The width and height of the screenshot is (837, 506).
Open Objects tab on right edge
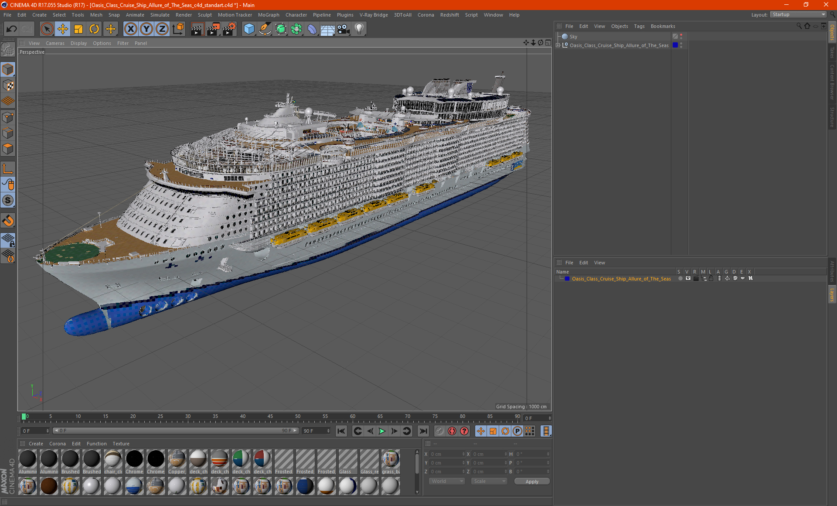[832, 32]
